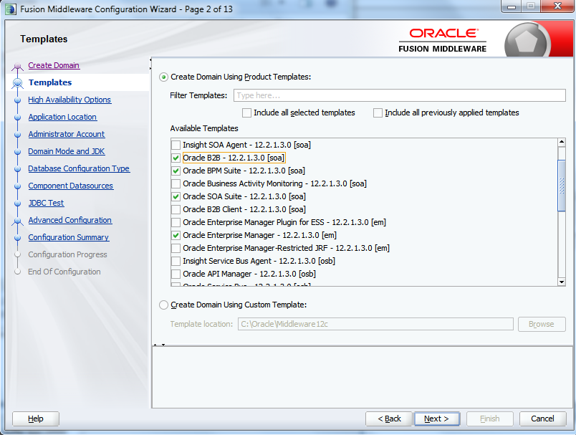
Task: Click the Oracle Fusion Middleware logo
Action: 442,40
